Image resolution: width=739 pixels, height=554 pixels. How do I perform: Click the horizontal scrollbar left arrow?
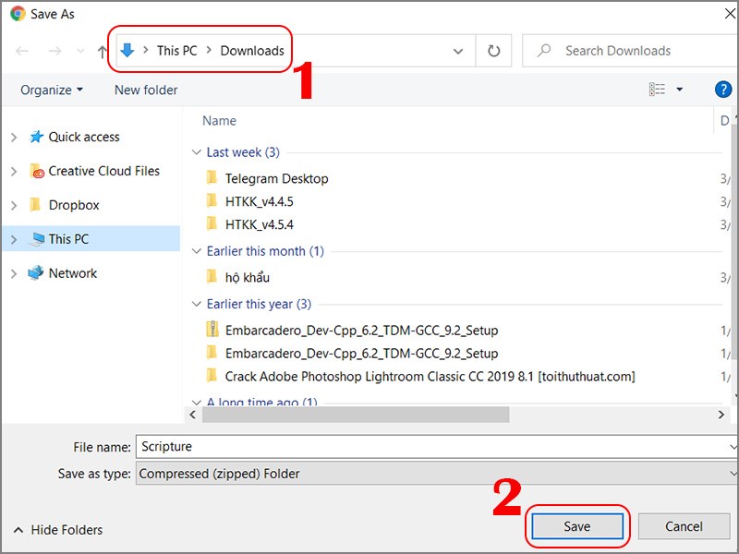click(192, 415)
